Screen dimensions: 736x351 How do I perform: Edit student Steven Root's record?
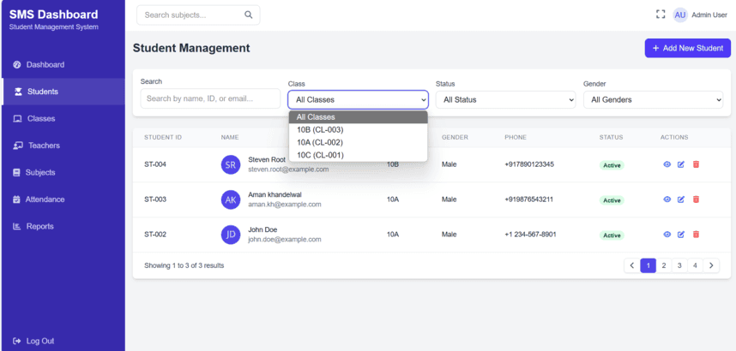pos(681,164)
